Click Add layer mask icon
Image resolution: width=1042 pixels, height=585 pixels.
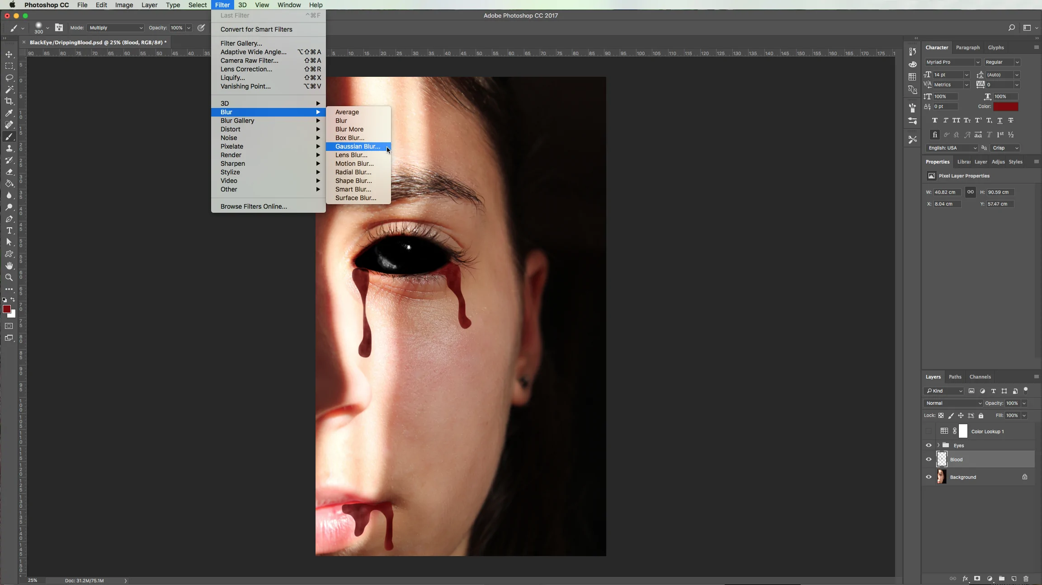pos(977,578)
